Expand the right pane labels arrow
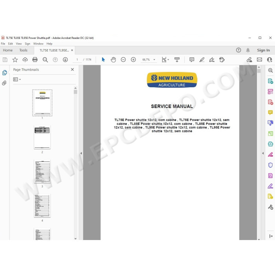Image resolution: width=275 pixels, height=275 pixels. pyautogui.click(x=271, y=236)
